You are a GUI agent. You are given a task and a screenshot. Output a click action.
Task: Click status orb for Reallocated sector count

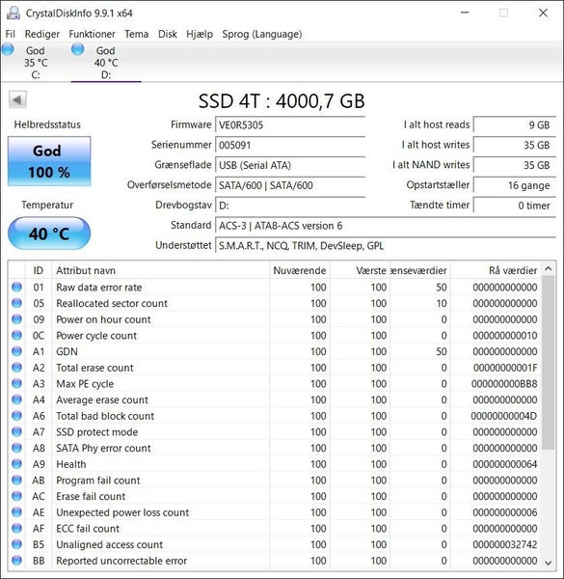[x=16, y=303]
